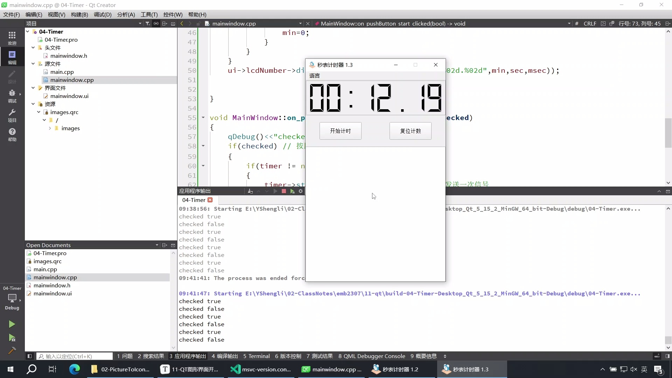Open application output settings gear

(x=301, y=191)
